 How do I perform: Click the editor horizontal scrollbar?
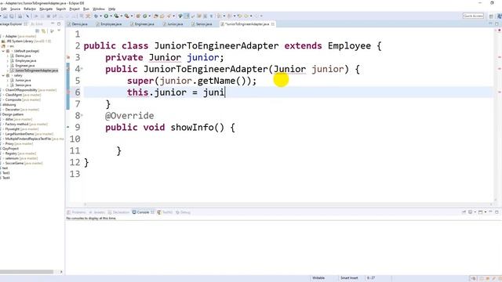(x=288, y=204)
